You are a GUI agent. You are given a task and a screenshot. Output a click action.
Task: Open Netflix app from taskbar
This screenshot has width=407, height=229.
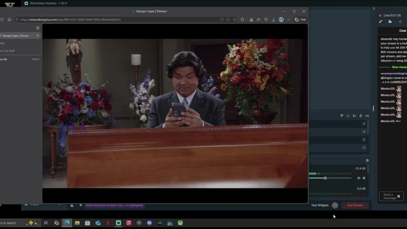click(108, 223)
